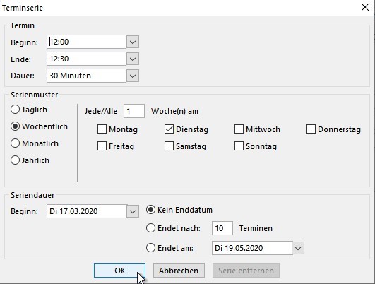Select the Täglich radio button
375x284 pixels.
[15, 110]
